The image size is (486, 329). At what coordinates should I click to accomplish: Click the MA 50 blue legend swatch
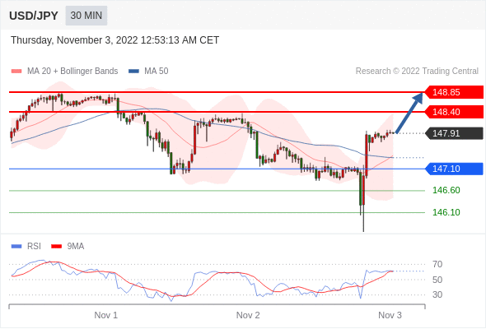point(133,72)
